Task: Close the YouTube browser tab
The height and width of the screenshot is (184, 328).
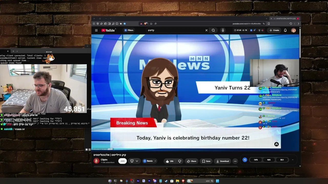Action: click(x=271, y=18)
